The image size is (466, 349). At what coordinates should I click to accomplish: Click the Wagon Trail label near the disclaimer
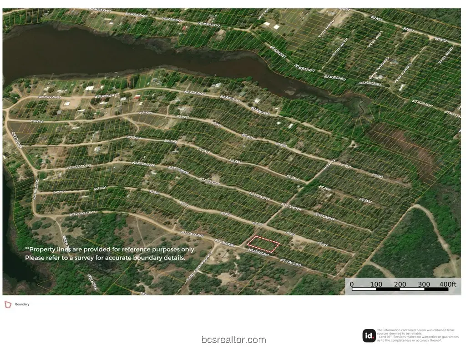[66, 244]
